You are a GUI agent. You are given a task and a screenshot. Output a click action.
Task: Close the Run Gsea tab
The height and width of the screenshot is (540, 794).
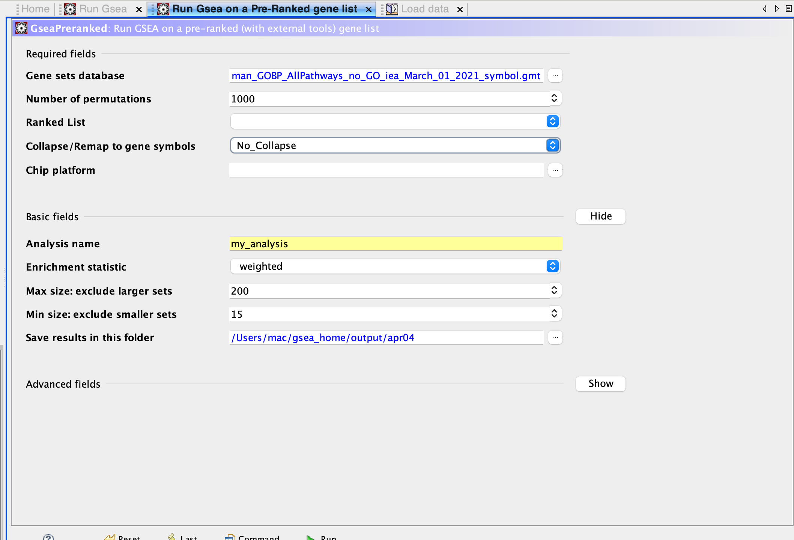(139, 9)
